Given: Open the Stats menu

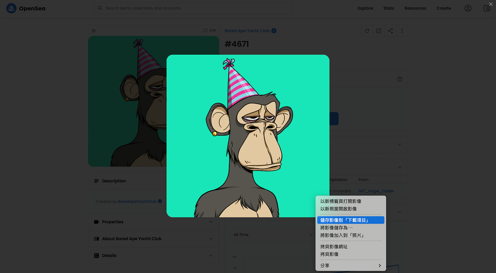Looking at the screenshot, I should pyautogui.click(x=389, y=8).
